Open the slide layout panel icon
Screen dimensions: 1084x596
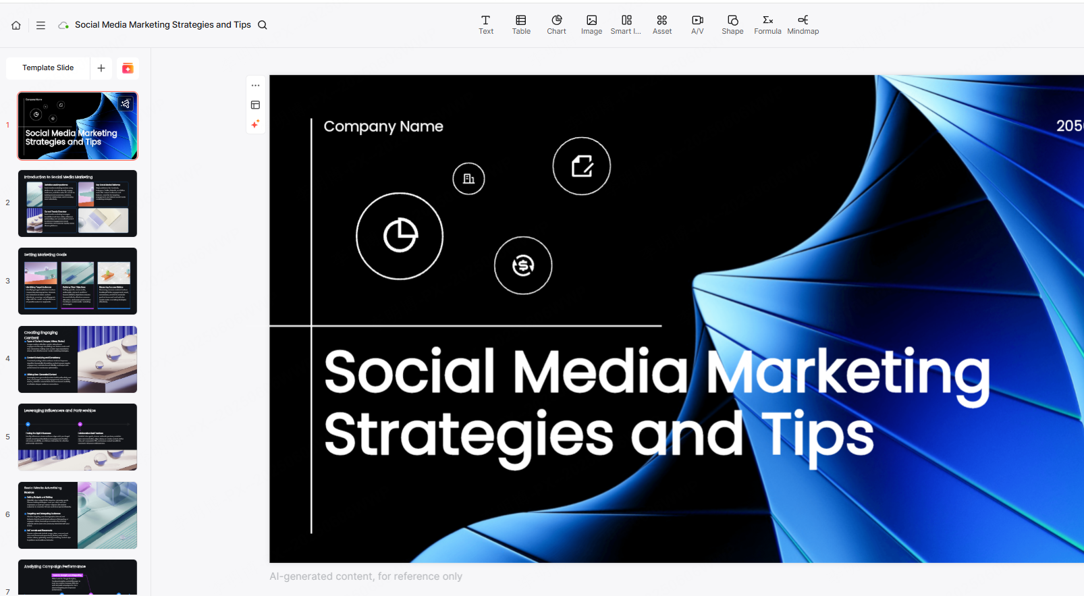pos(255,105)
